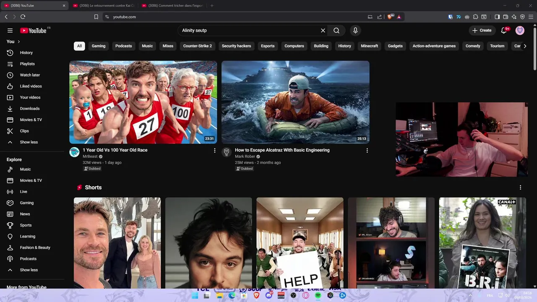The image size is (537, 302).
Task: Select the Music filter chip
Action: 147,46
